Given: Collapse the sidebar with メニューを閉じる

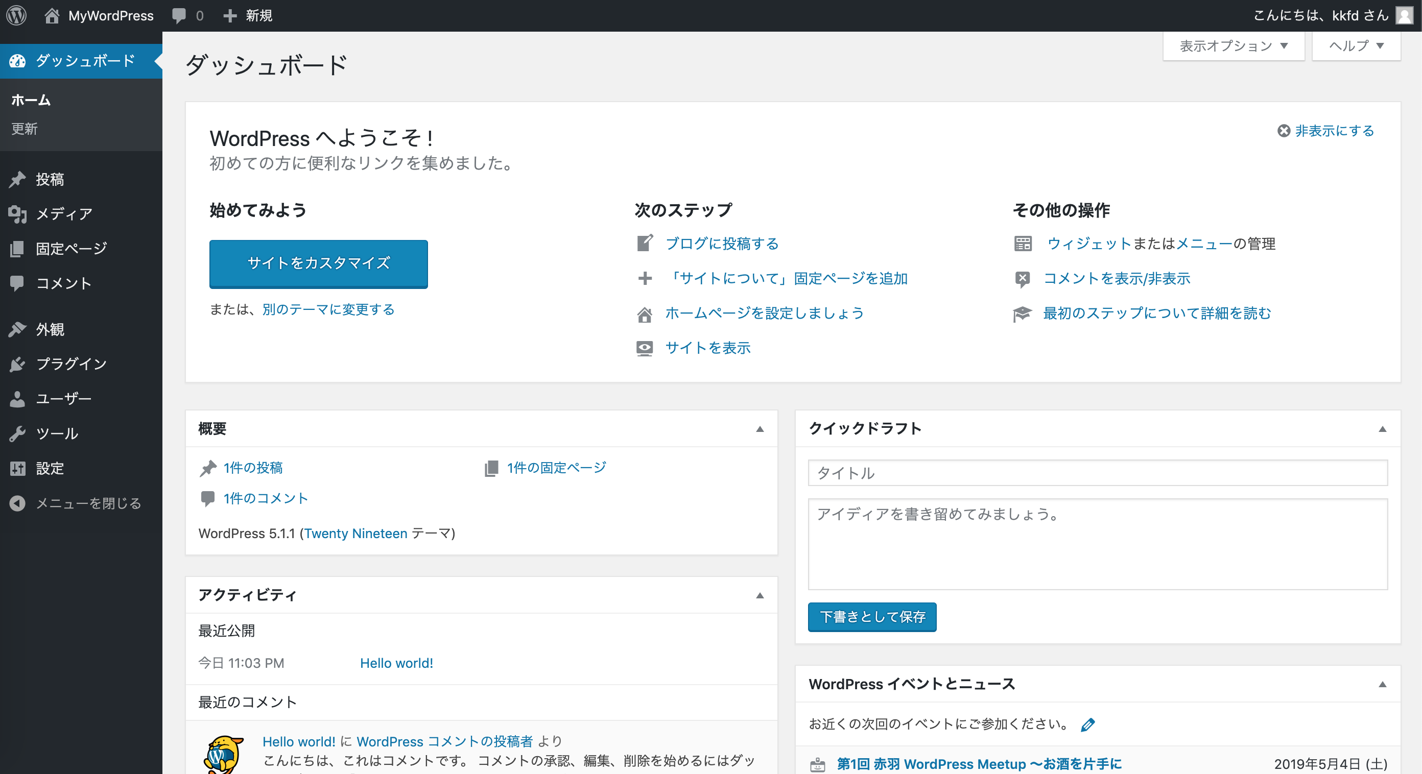Looking at the screenshot, I should coord(76,503).
